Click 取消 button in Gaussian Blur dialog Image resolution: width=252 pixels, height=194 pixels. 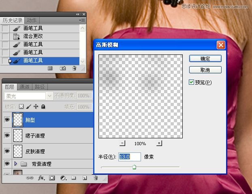pos(205,70)
